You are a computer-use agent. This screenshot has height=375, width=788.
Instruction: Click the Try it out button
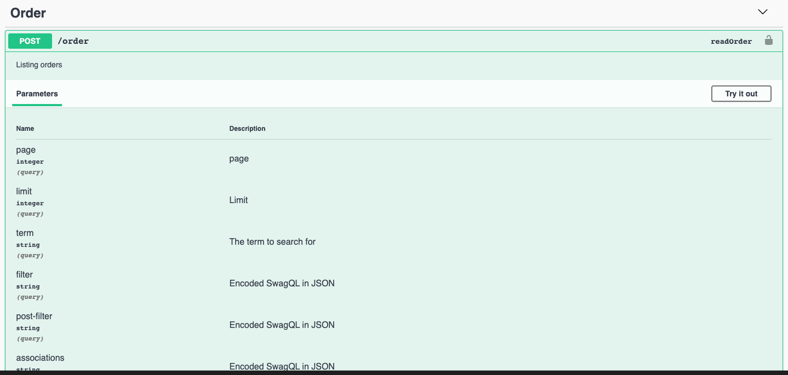[x=741, y=93]
